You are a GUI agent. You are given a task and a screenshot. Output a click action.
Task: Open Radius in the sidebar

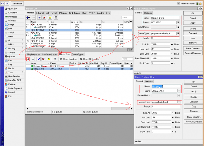click(x=11, y=68)
